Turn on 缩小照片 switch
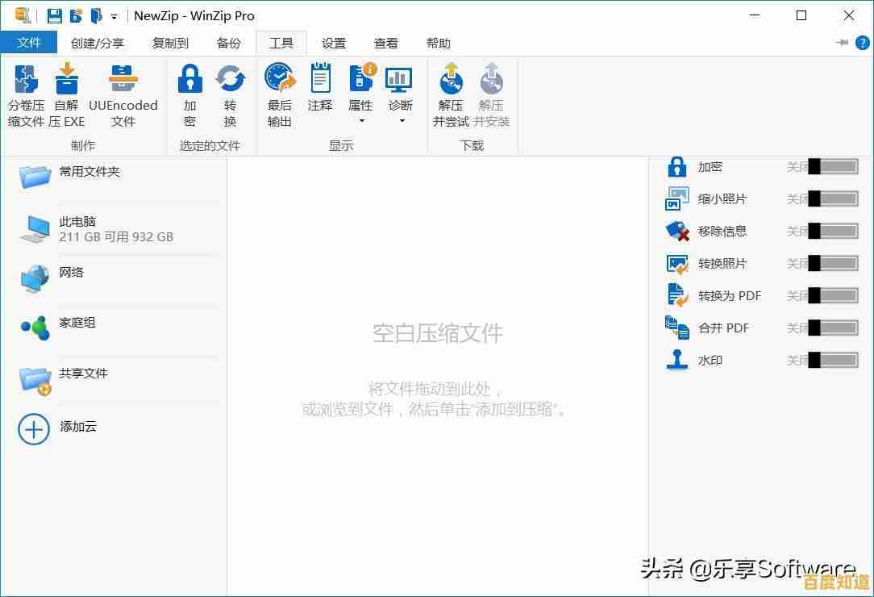This screenshot has height=597, width=874. [831, 198]
